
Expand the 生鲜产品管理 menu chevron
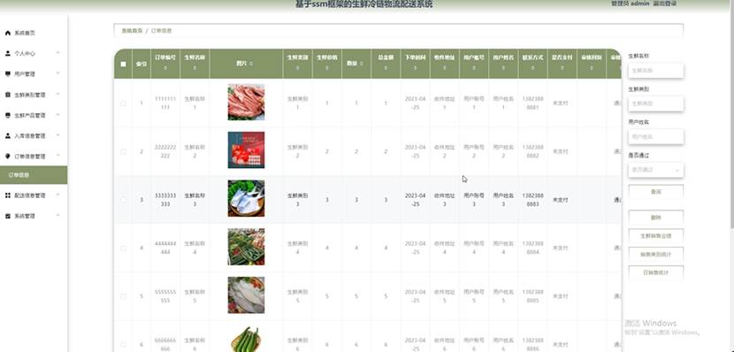(x=58, y=115)
